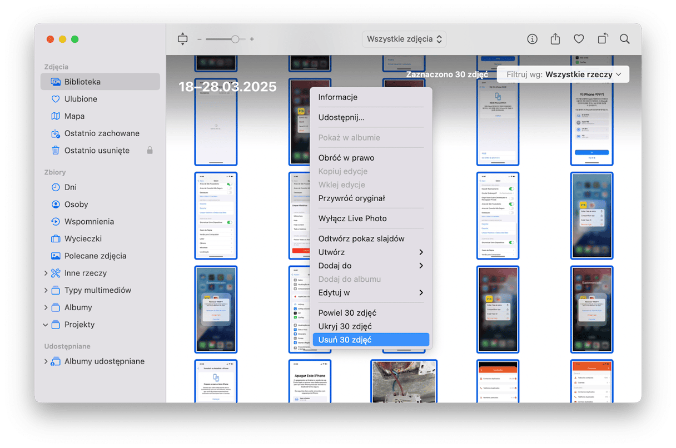676x448 pixels.
Task: Click the thumbnail zoom slider knob
Action: click(x=235, y=39)
